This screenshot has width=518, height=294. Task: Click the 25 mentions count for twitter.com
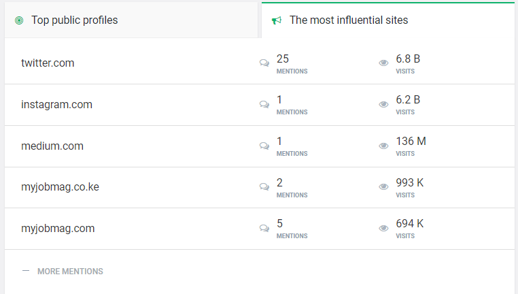pos(283,59)
